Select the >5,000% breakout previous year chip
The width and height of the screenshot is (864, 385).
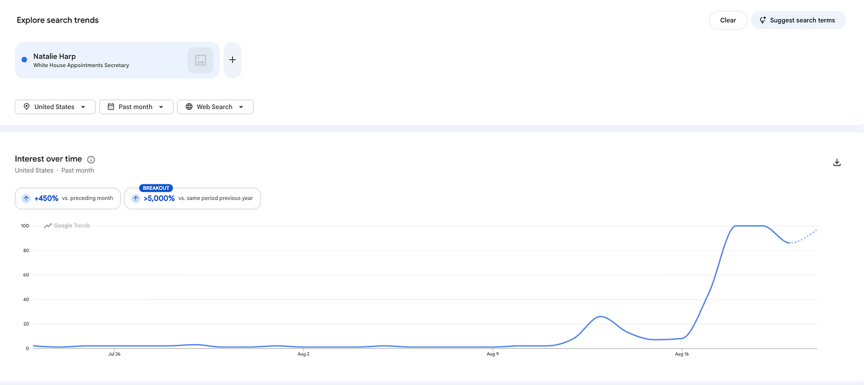[x=192, y=198]
